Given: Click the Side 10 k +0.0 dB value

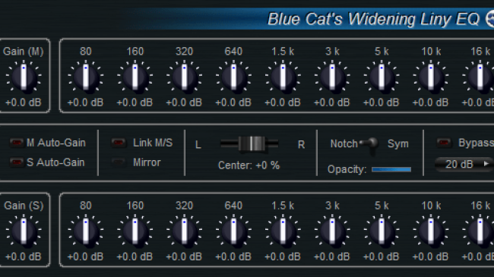Looking at the screenshot, I should pos(431,257).
